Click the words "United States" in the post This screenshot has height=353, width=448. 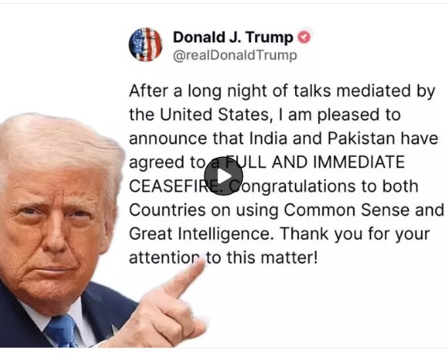click(214, 115)
